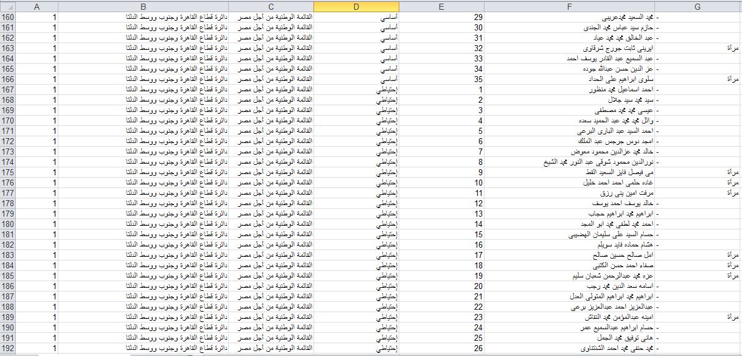The height and width of the screenshot is (356, 742).
Task: Select row 167 header
Action: 7,89
